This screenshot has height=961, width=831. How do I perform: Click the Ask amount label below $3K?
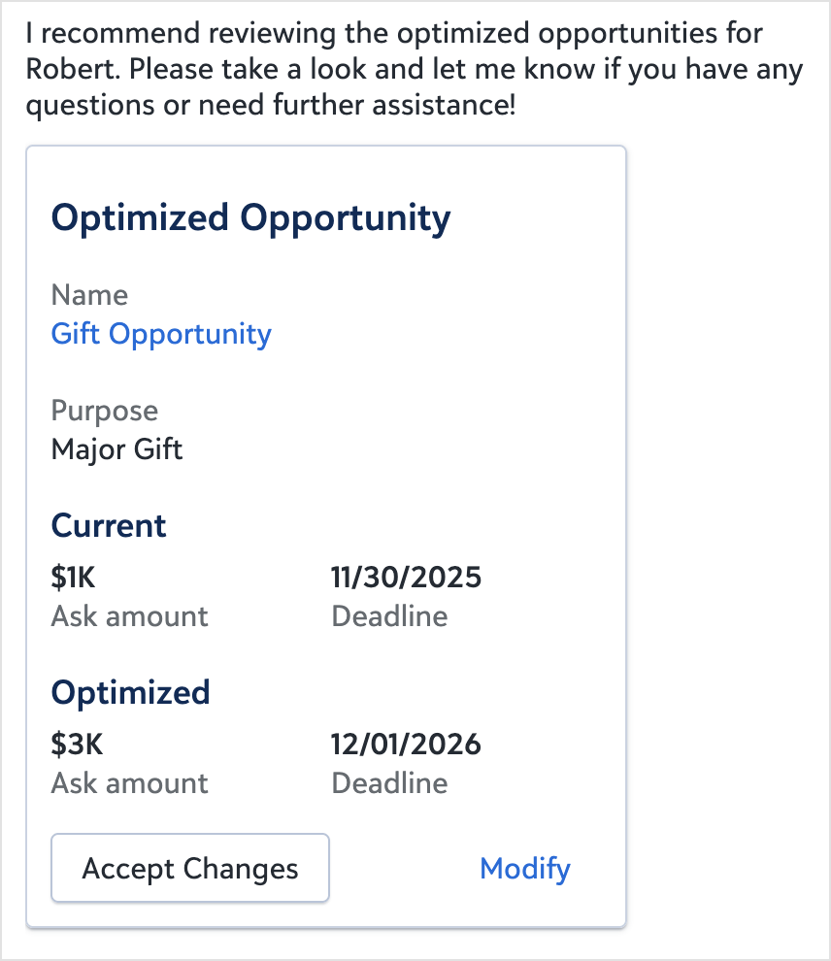pos(129,783)
